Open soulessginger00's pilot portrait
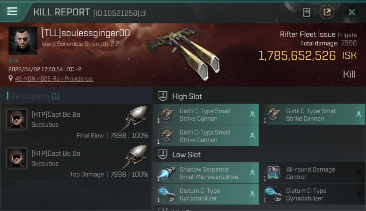Image resolution: width=366 pixels, height=211 pixels. pos(23,41)
